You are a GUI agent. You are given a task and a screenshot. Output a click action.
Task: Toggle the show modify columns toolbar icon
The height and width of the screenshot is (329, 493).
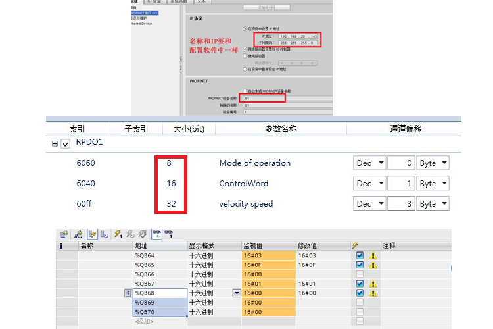point(92,234)
